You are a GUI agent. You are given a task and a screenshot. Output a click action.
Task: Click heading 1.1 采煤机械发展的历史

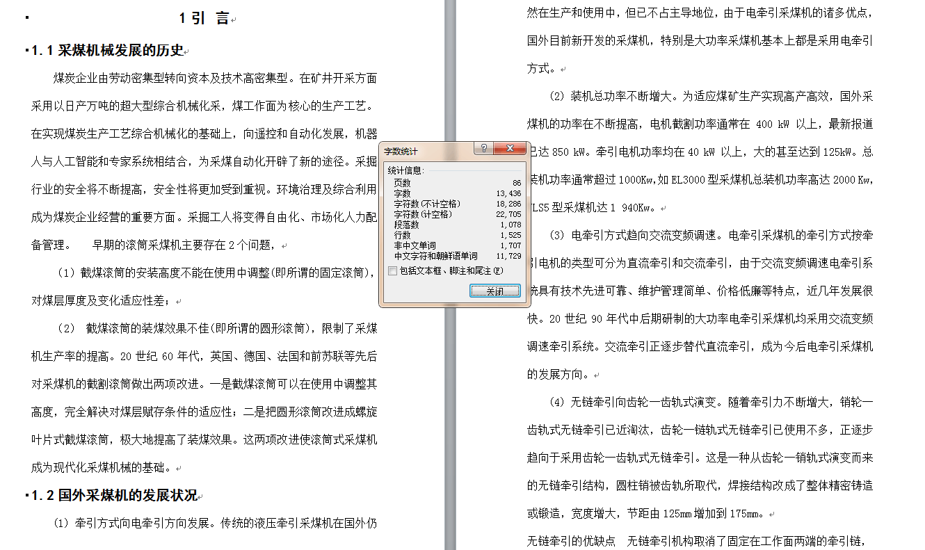tap(108, 51)
